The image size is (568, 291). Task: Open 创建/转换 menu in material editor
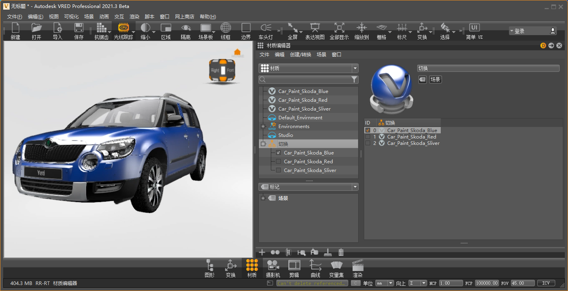300,55
